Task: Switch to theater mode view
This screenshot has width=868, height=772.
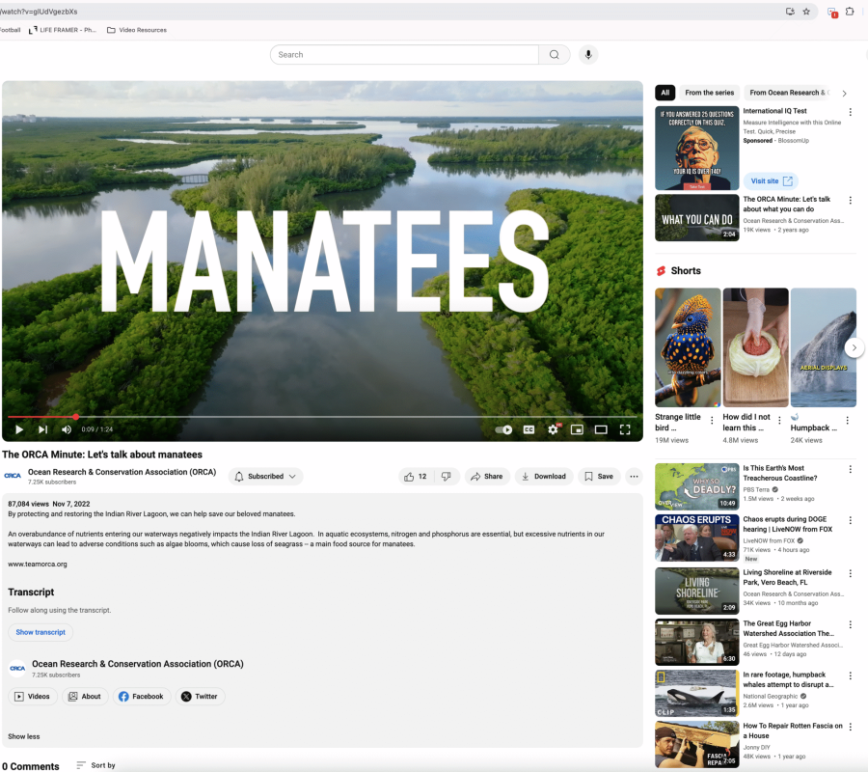Action: [601, 429]
